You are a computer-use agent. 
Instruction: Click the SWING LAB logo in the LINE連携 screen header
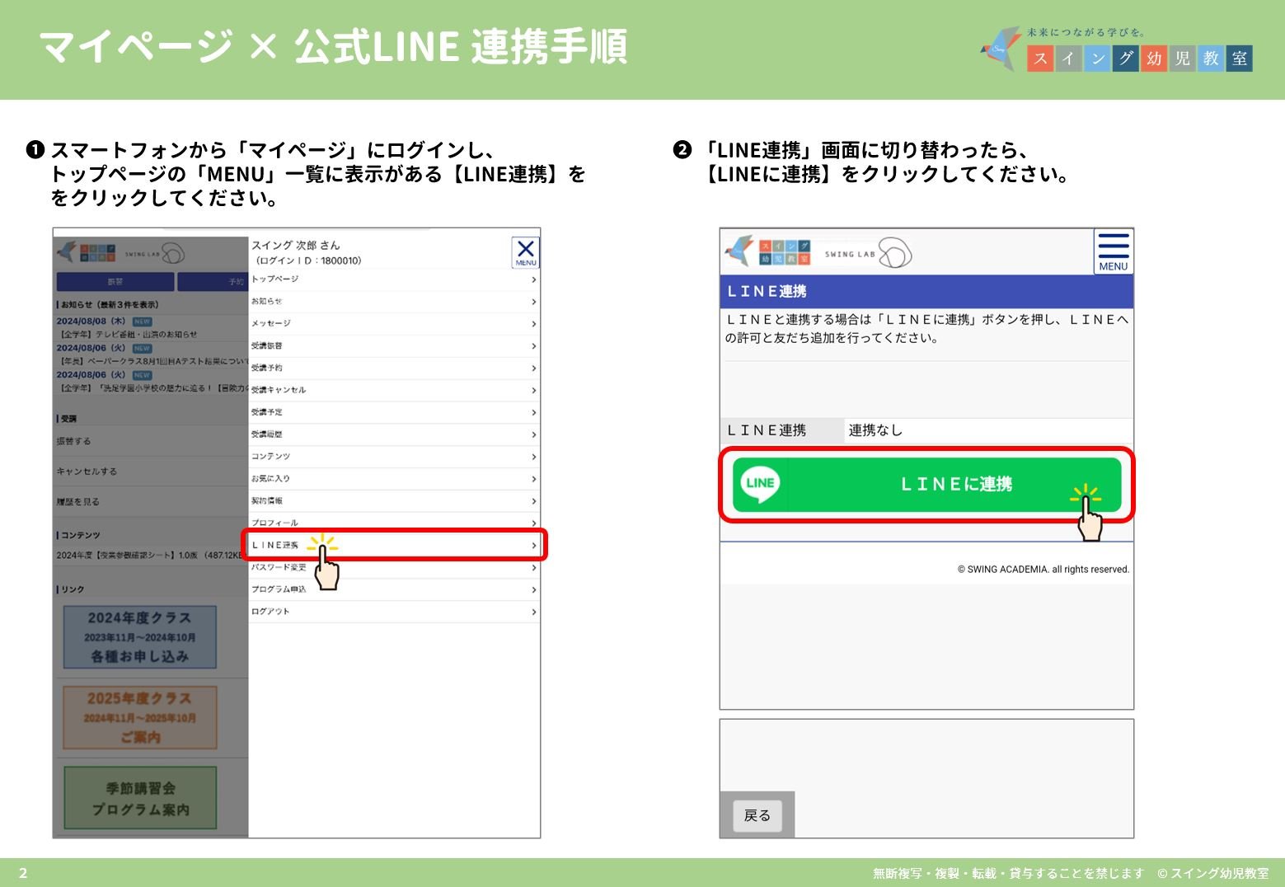pyautogui.click(x=868, y=253)
